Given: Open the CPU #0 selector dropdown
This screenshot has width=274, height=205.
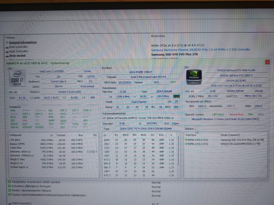Looking at the screenshot, I should (16, 92).
